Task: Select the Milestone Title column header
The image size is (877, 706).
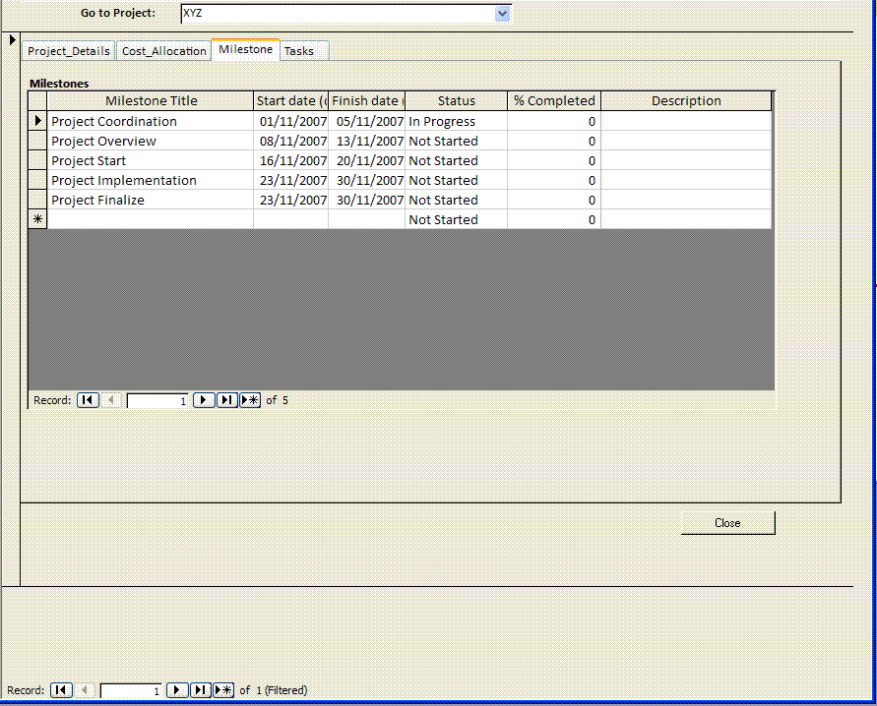Action: tap(151, 101)
